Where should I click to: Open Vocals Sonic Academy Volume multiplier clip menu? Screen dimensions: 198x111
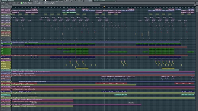[x=19, y=81]
